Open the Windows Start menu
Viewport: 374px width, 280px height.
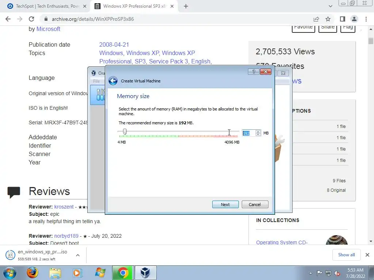point(9,273)
